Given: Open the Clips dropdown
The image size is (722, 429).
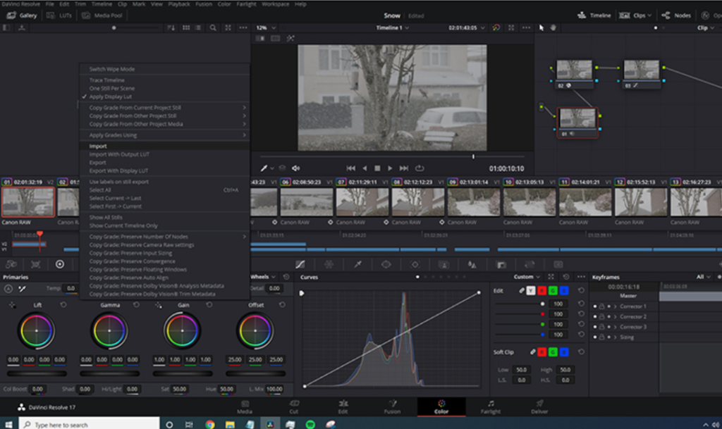Looking at the screenshot, I should click(635, 15).
